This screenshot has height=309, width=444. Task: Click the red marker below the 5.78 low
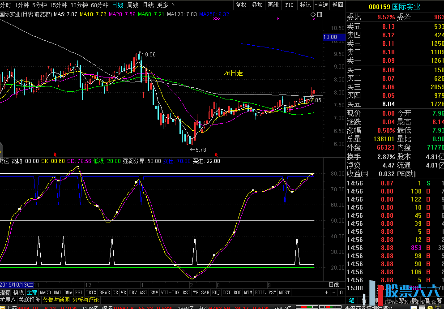coord(215,154)
